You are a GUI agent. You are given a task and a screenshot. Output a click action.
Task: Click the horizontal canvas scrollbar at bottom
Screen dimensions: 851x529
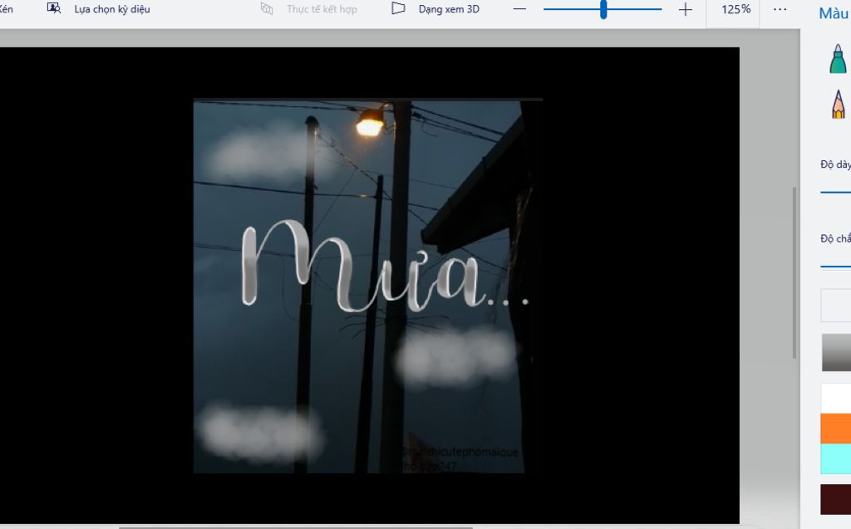pyautogui.click(x=296, y=527)
